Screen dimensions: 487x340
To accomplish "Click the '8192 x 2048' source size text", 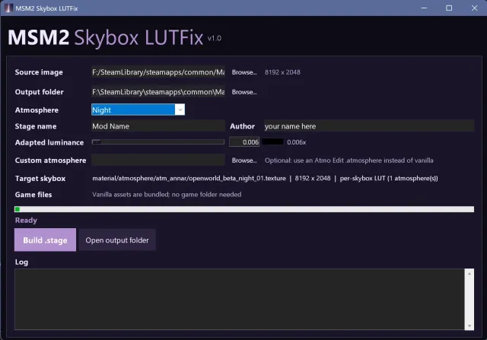I will click(x=282, y=72).
